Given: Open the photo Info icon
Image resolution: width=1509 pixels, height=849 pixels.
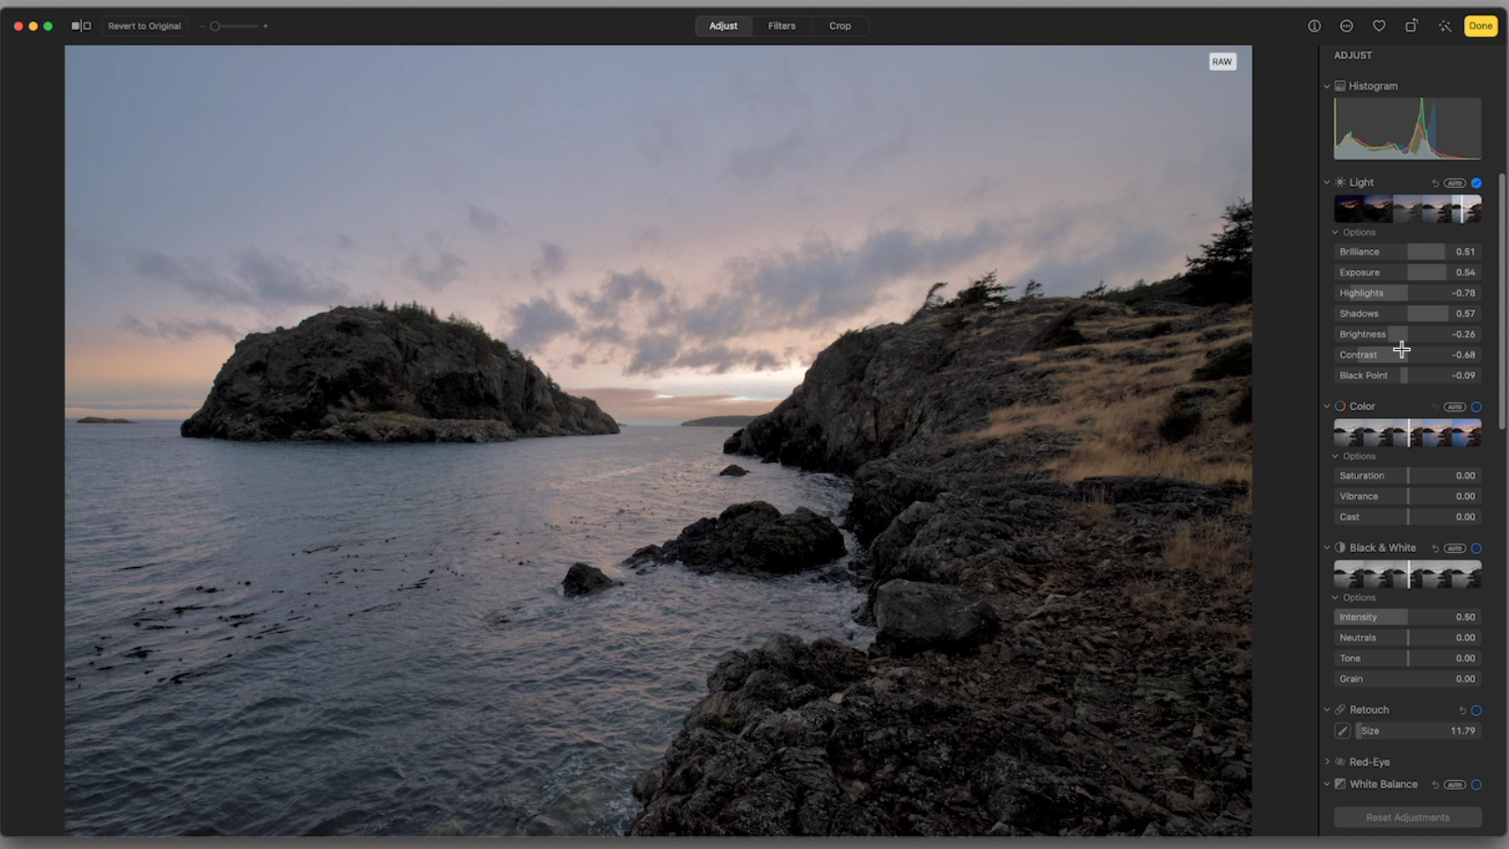Looking at the screenshot, I should [x=1314, y=25].
